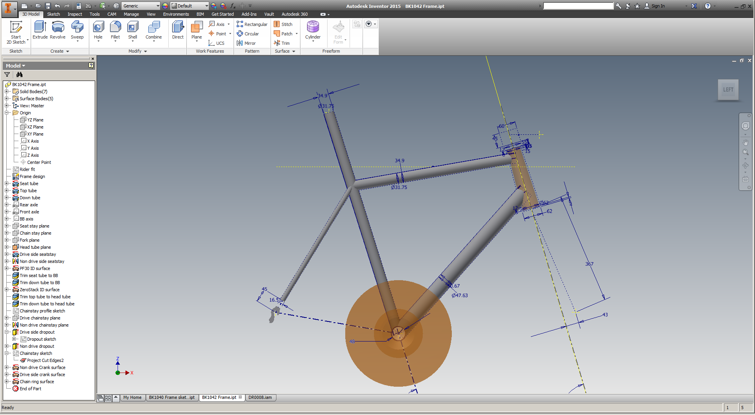
Task: Select the Center Point item
Action: pos(39,162)
